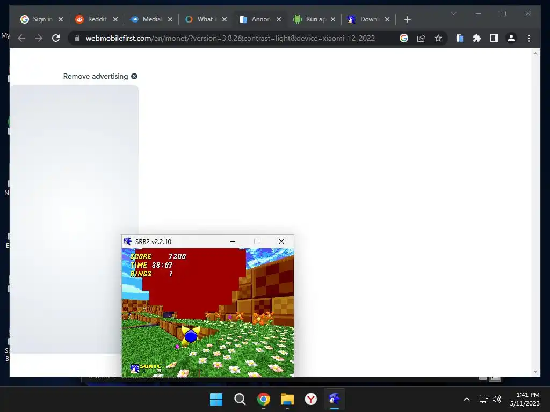550x412 pixels.
Task: Select the Annon tab
Action: (x=260, y=19)
